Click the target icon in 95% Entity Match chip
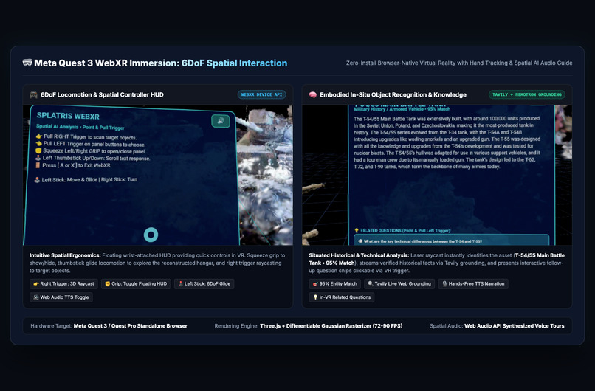 pyautogui.click(x=315, y=284)
